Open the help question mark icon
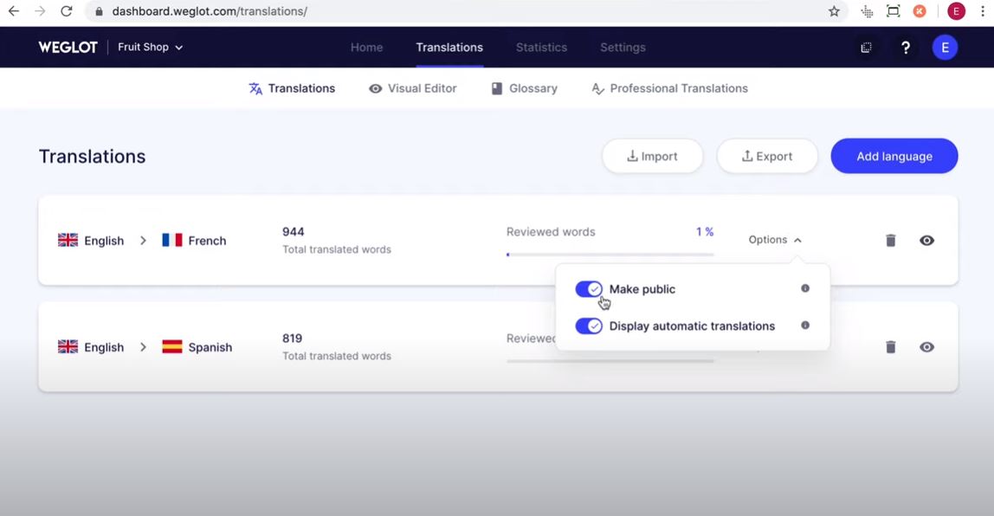The height and width of the screenshot is (516, 994). coord(906,48)
